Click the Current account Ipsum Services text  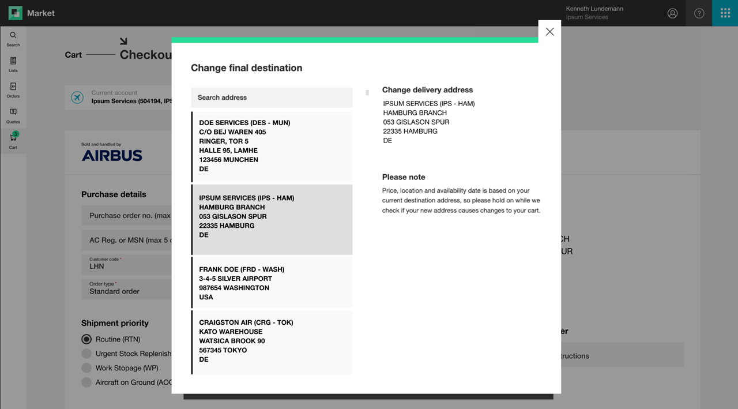click(131, 97)
